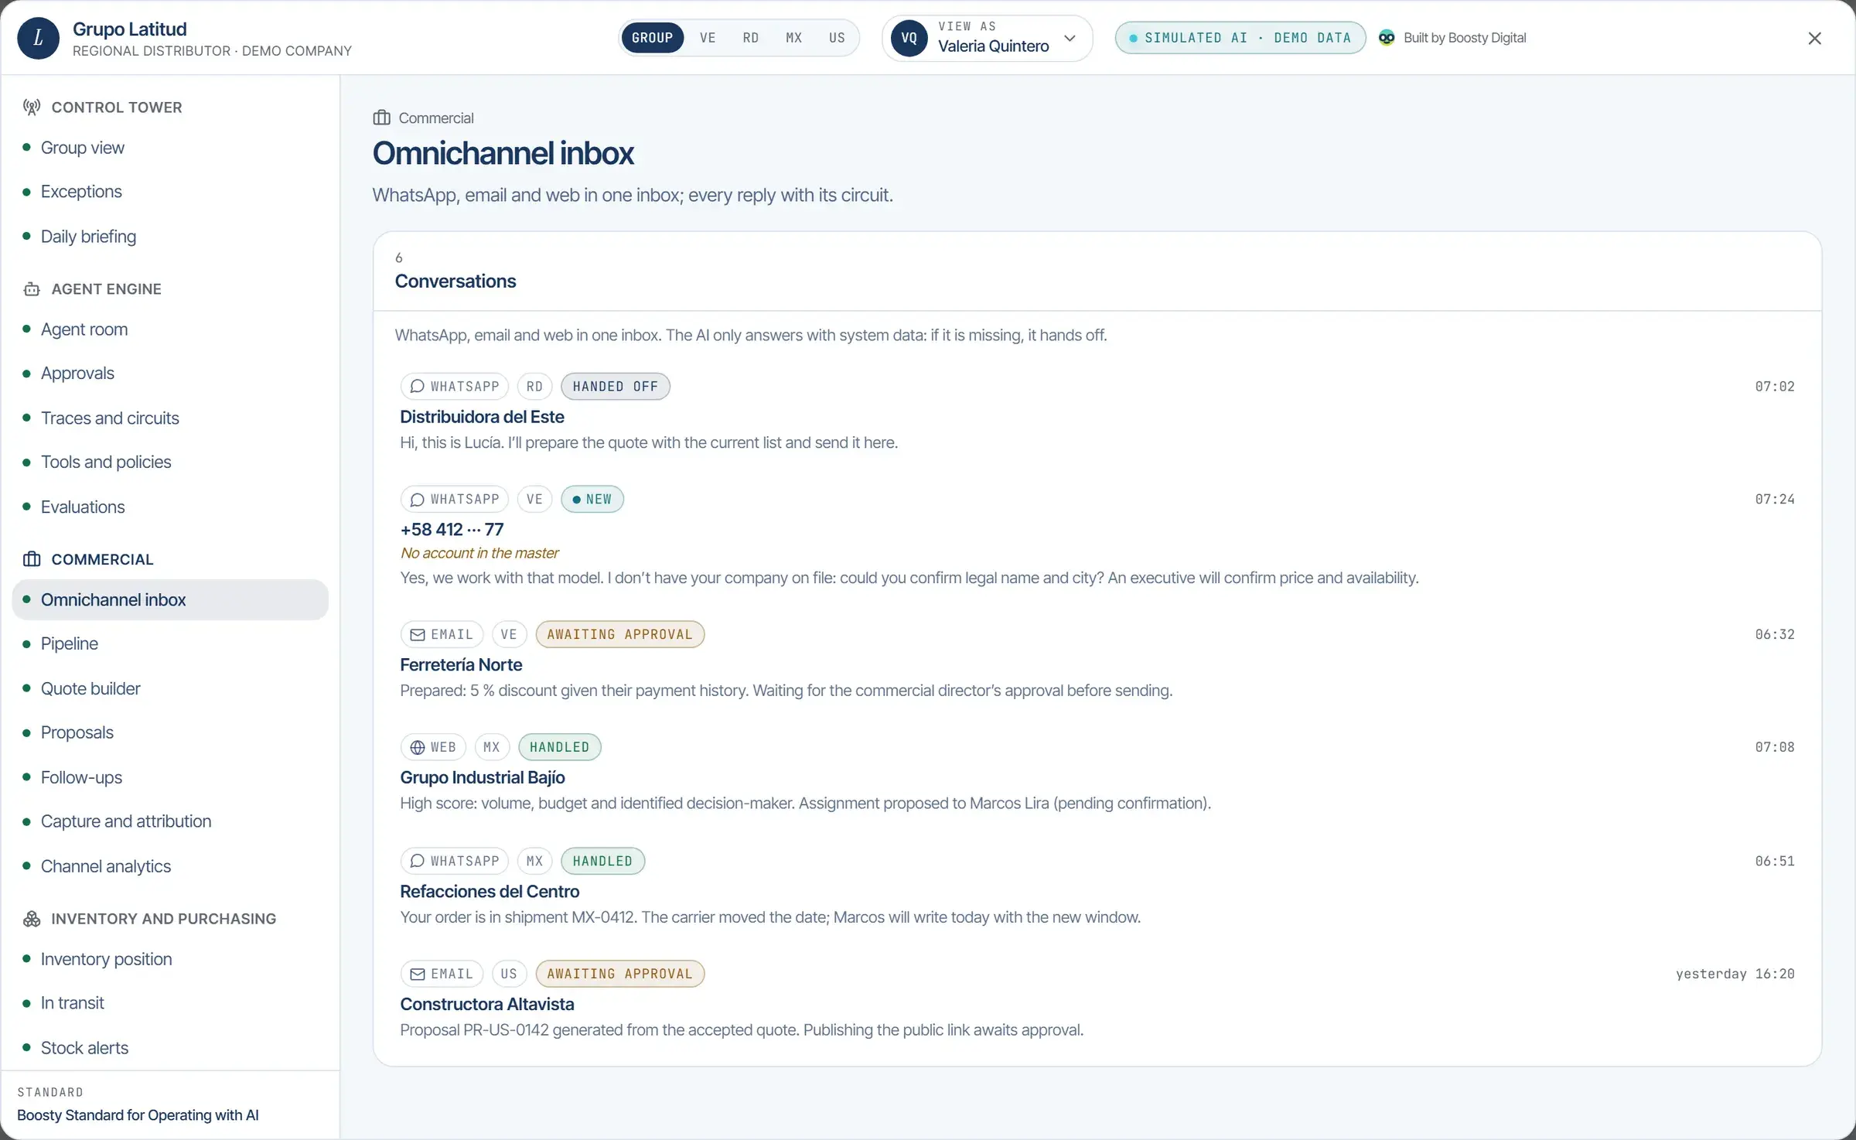This screenshot has height=1140, width=1856.
Task: Open Distribuidora del Este conversation
Action: coord(1097,414)
